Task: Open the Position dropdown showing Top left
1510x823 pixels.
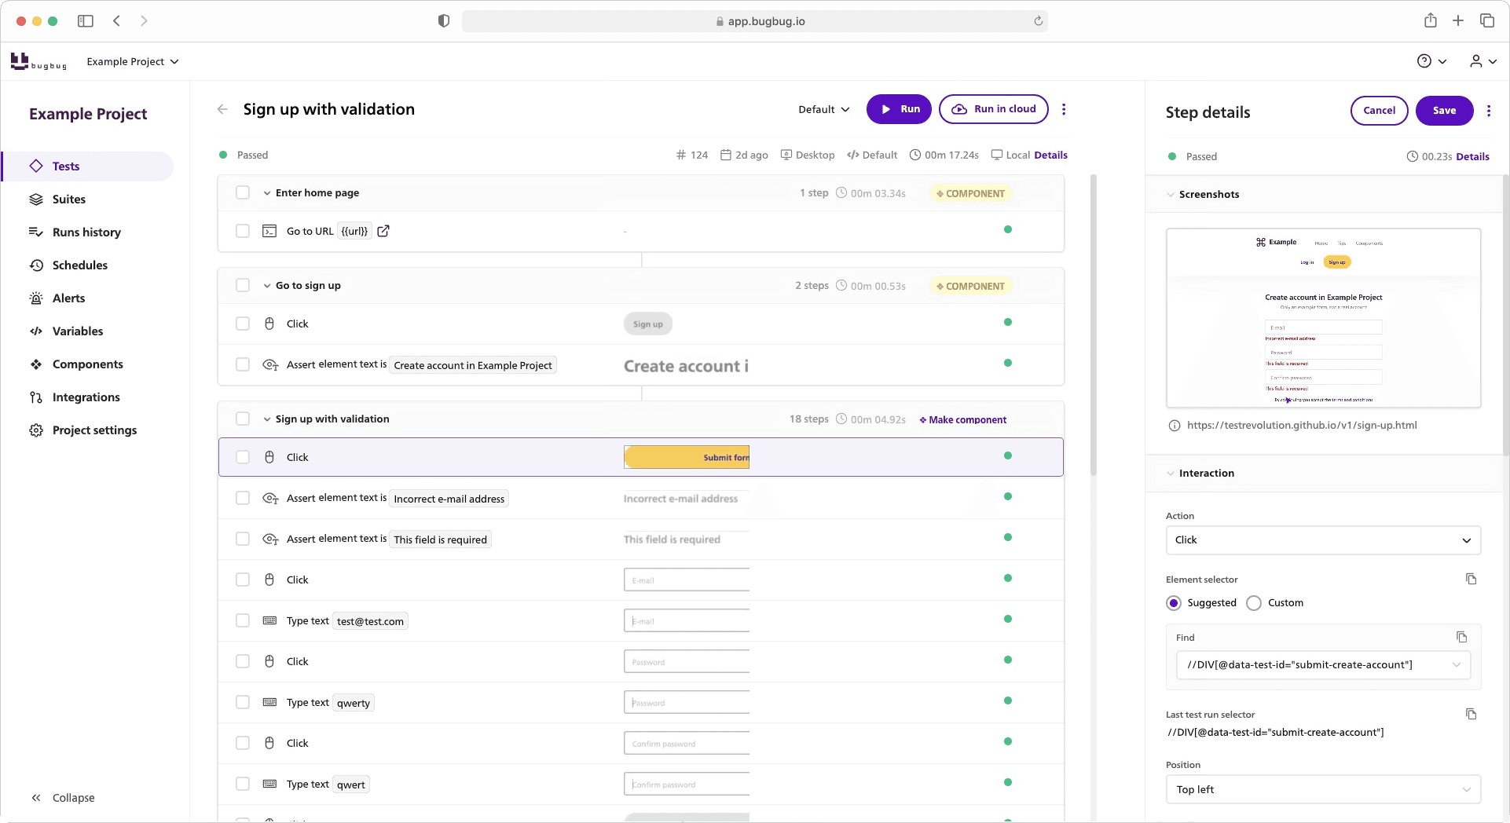Action: [1323, 789]
